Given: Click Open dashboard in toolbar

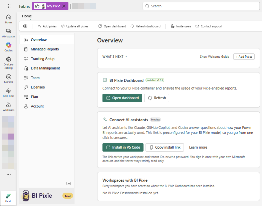Looking at the screenshot, I should 112,26.
